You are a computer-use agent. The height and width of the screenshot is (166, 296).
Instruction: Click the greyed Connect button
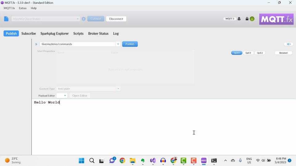[x=96, y=19]
